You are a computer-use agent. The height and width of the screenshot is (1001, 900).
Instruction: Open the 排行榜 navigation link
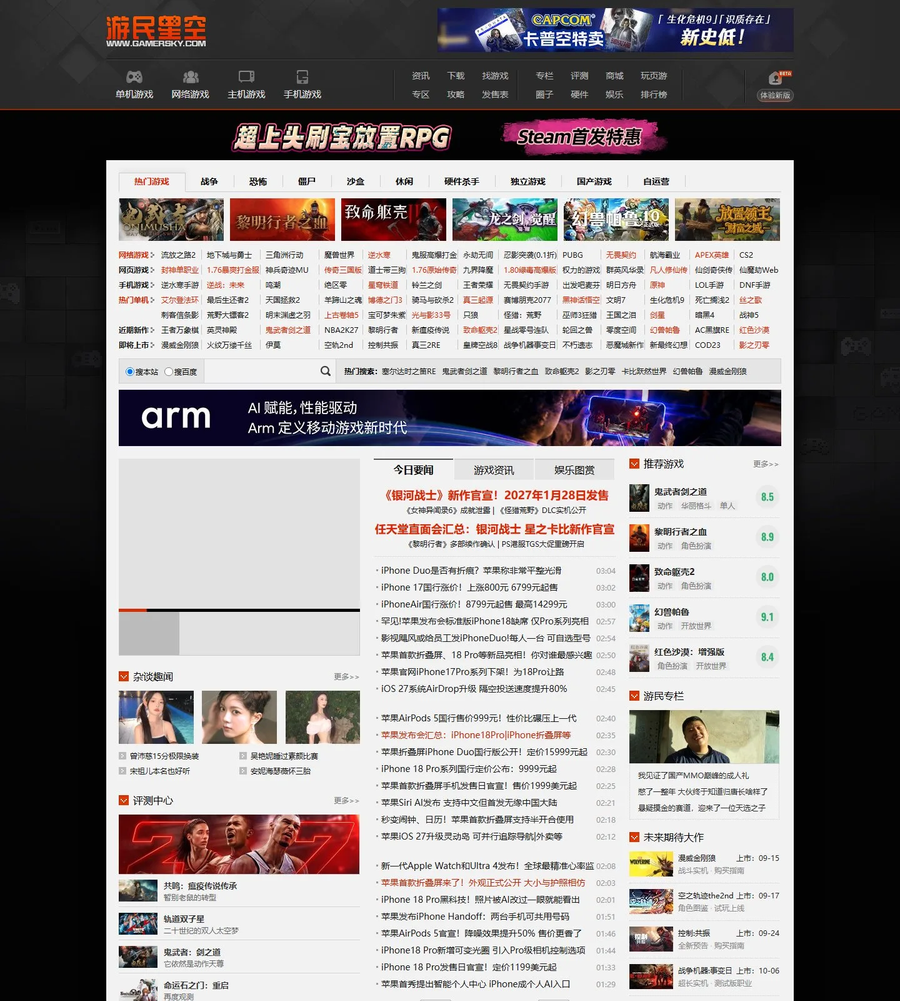click(654, 94)
